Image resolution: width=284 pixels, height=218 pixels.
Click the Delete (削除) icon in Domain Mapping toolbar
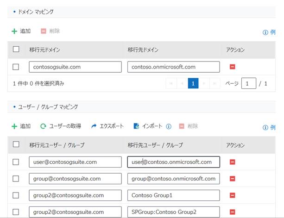point(44,31)
